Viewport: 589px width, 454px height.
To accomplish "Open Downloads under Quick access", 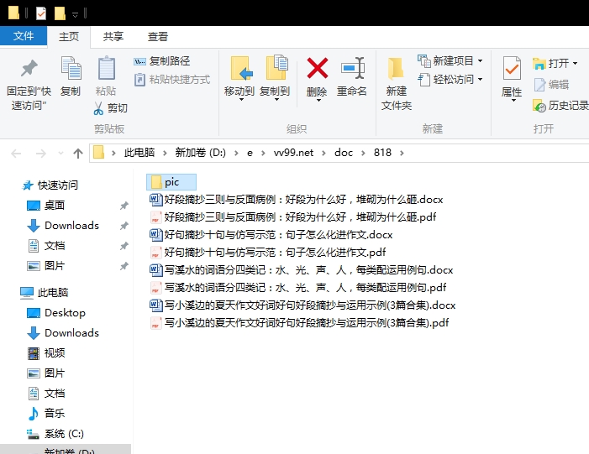I will point(71,226).
